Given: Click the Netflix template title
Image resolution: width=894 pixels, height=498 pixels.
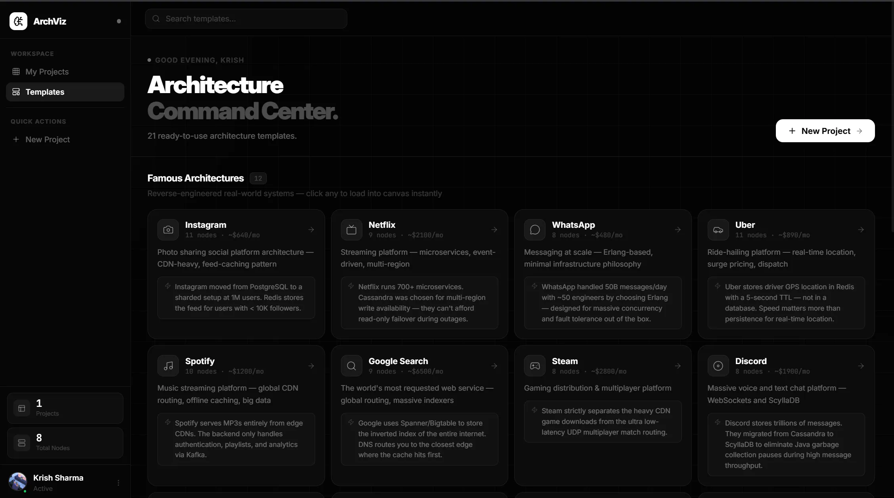Looking at the screenshot, I should point(382,225).
